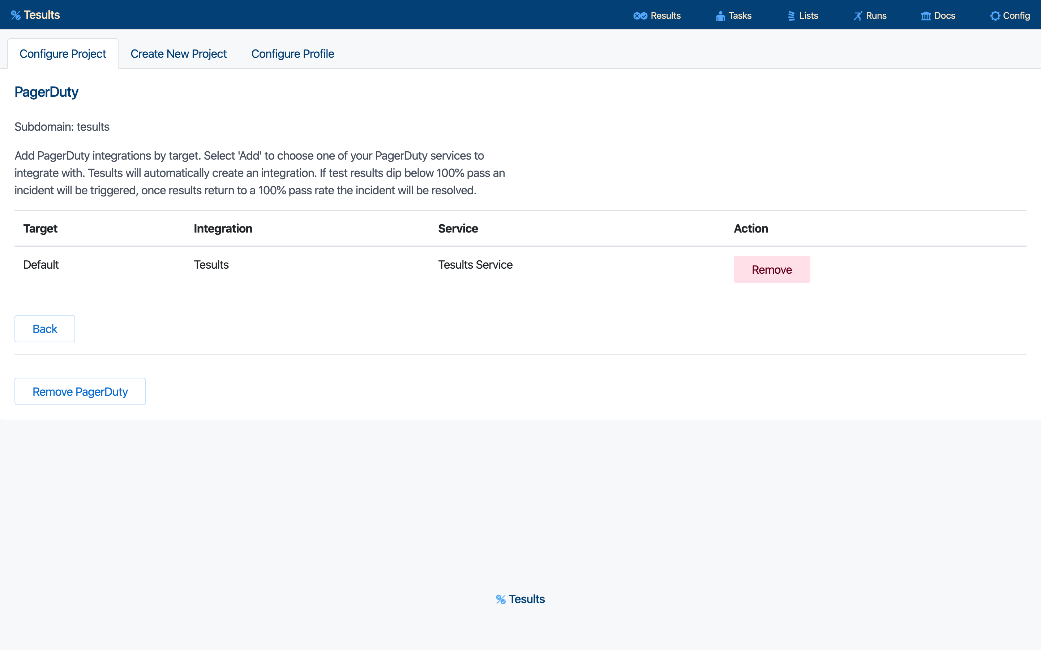Click the PagerDuty integrations description paragraph

pyautogui.click(x=260, y=173)
